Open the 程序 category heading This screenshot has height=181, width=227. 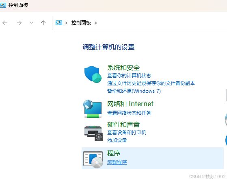[x=114, y=153]
